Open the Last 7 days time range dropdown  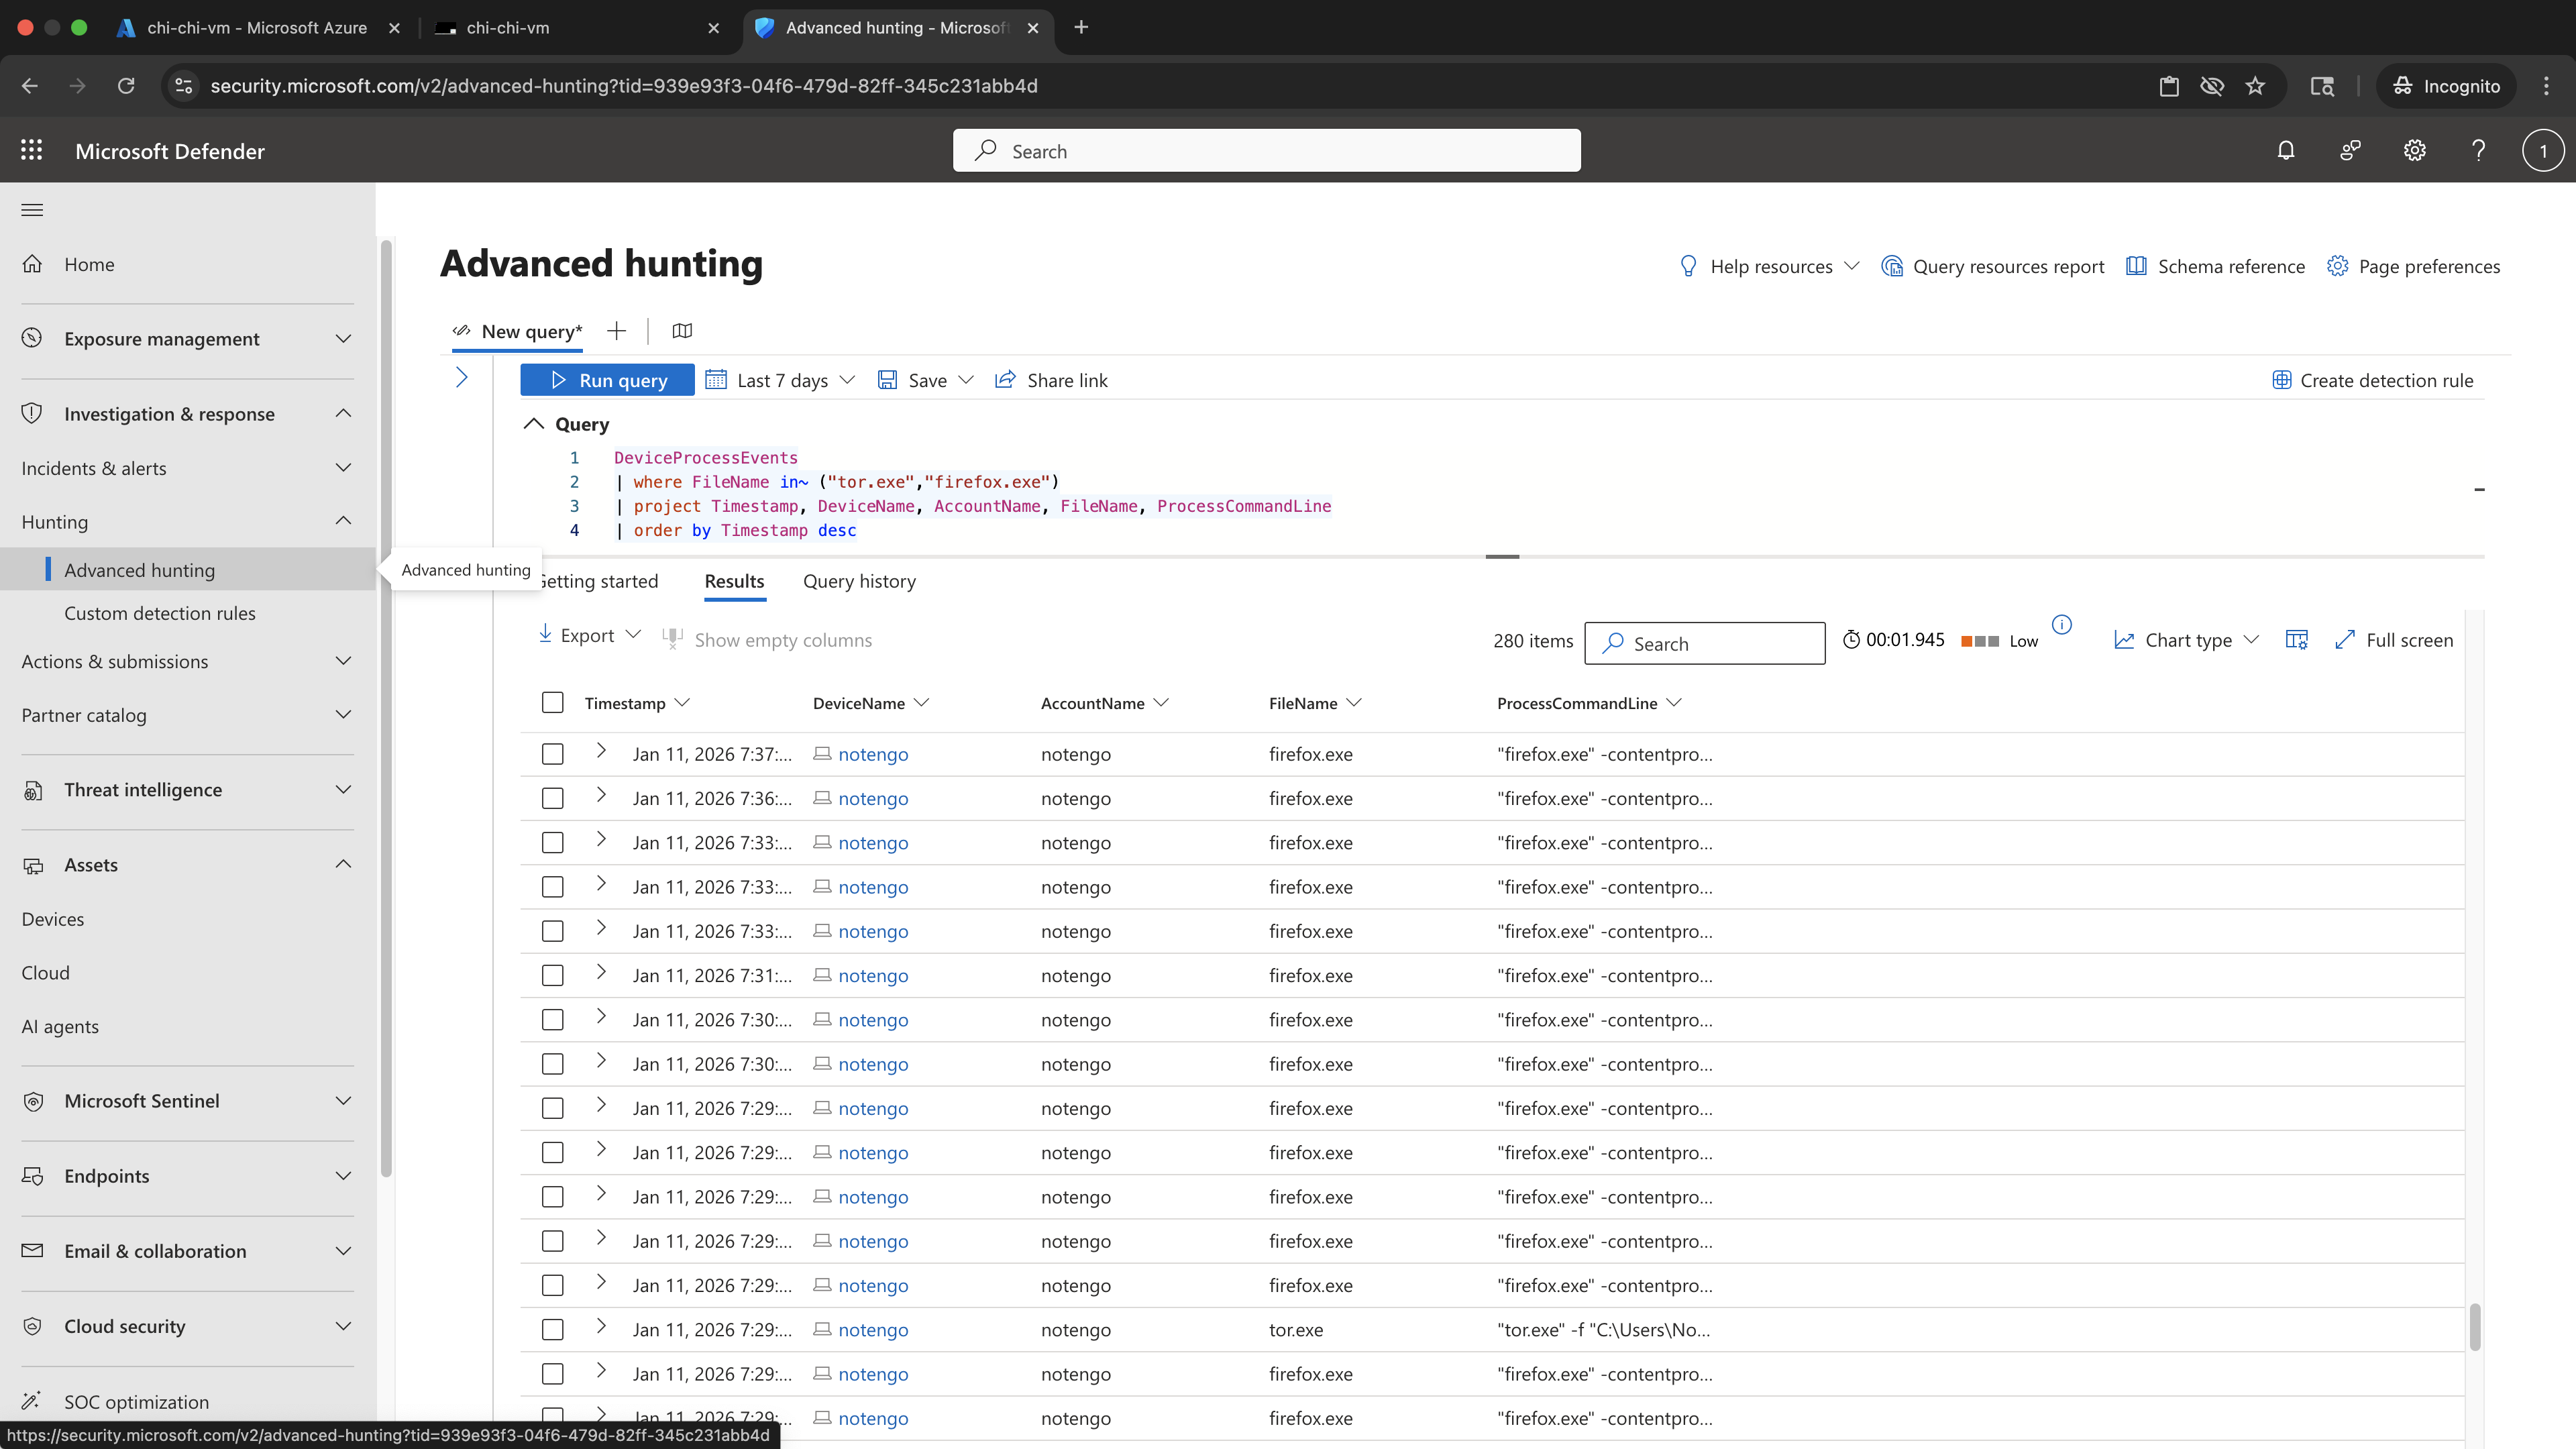point(781,380)
